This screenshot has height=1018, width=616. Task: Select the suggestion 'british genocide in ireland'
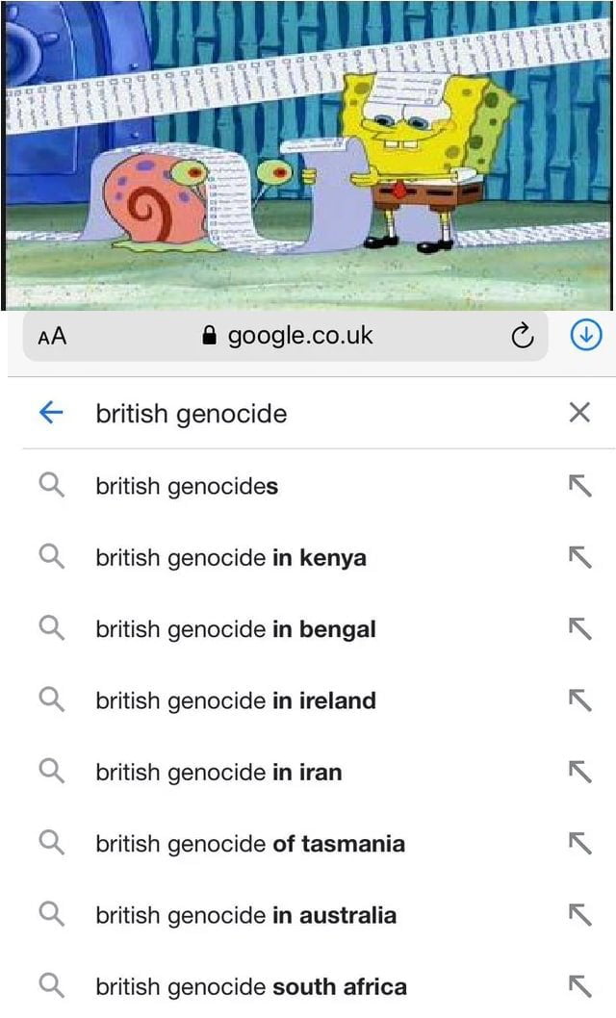(236, 700)
